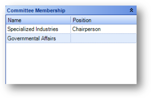
Task: Click the divider between the Name and Position headers
Action: [x=71, y=20]
